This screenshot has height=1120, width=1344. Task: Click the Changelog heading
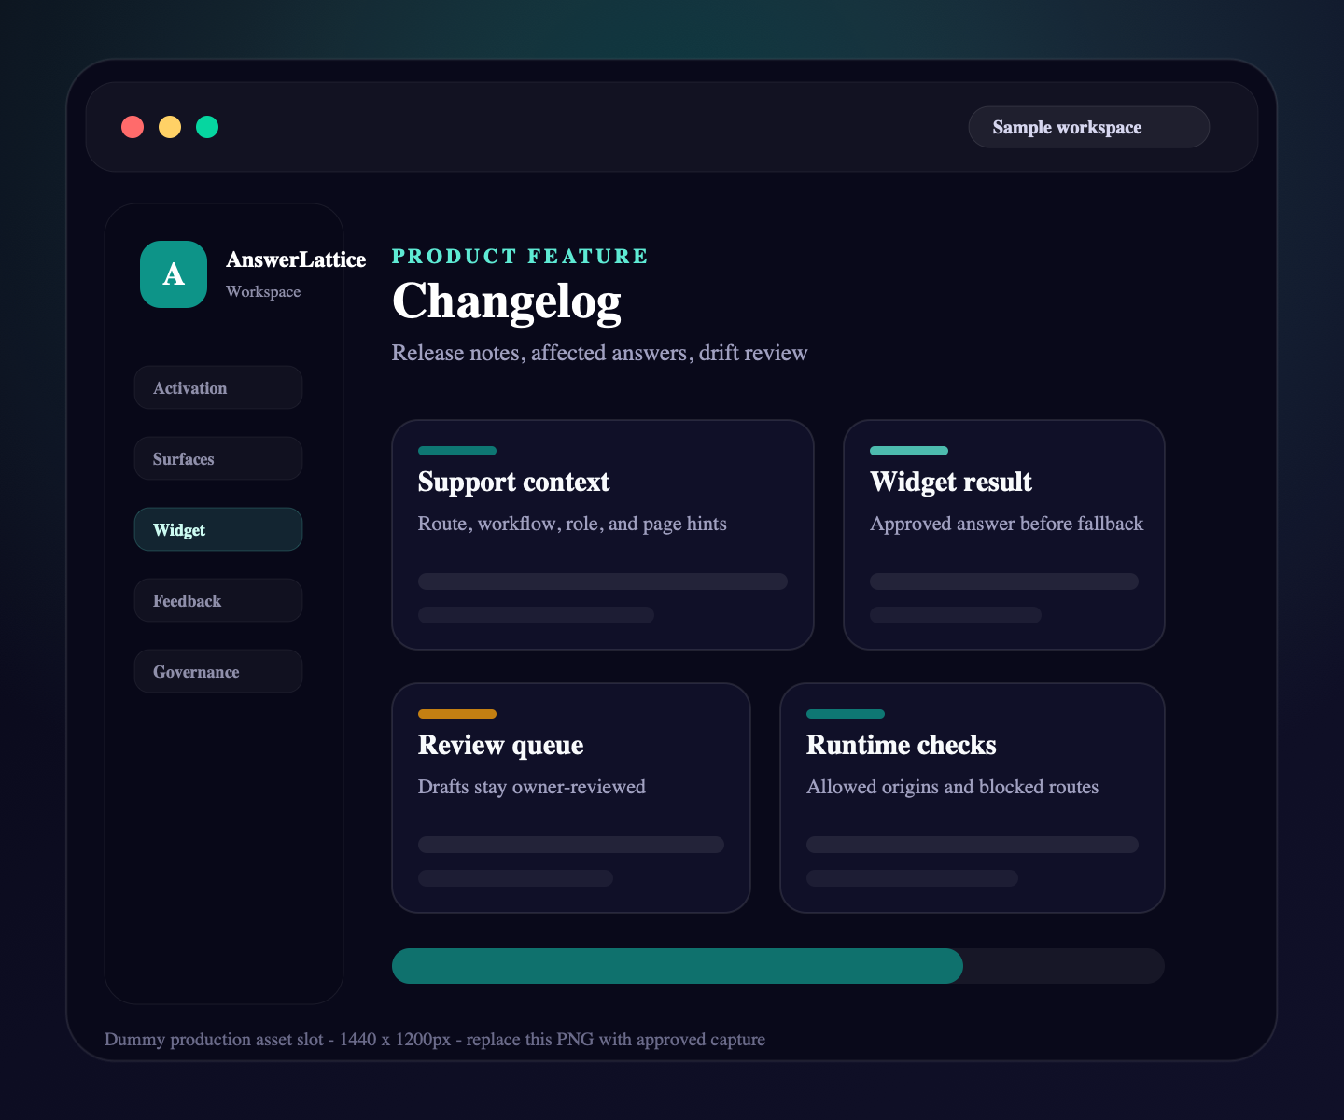(507, 301)
